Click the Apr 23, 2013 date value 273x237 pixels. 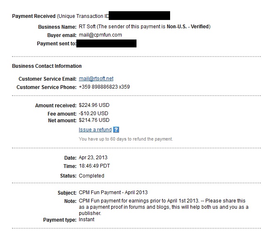pyautogui.click(x=93, y=158)
